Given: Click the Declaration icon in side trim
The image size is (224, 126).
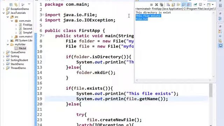Looking at the screenshot, I should [x=220, y=41].
